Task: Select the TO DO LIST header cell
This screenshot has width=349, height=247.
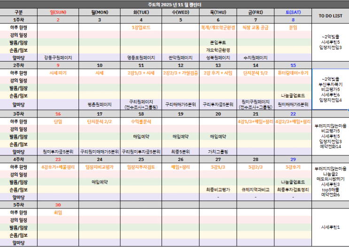Action: [330, 16]
